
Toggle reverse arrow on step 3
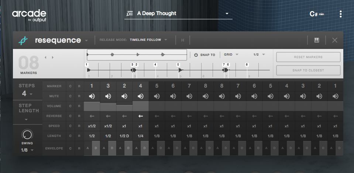(124, 116)
